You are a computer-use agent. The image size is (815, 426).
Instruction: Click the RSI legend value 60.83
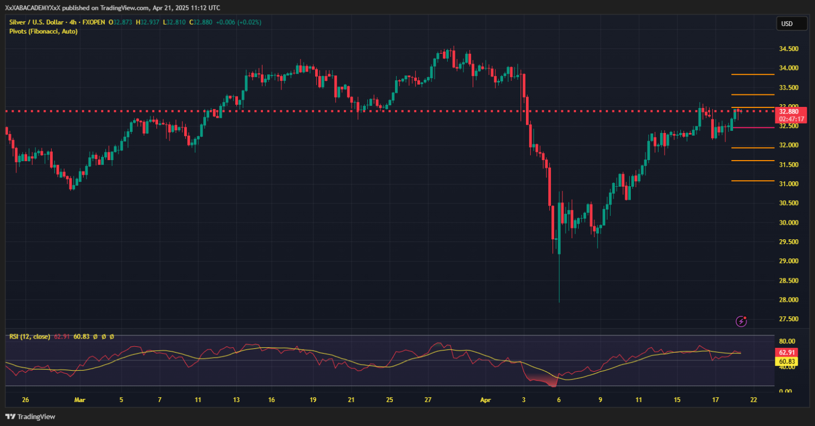tap(81, 336)
